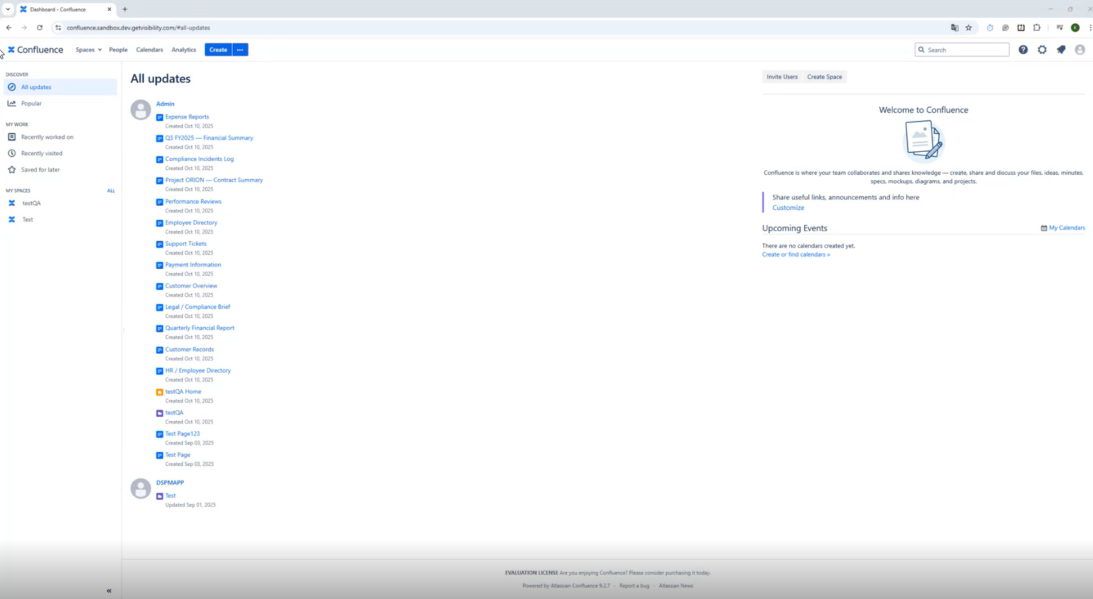Select Recently visited in the sidebar

[41, 153]
